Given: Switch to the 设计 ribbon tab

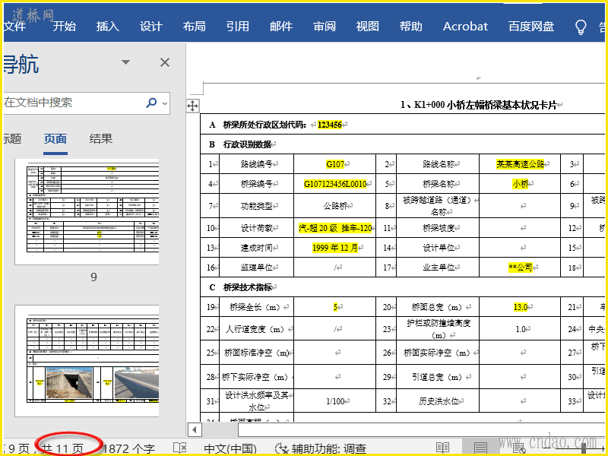Looking at the screenshot, I should coord(150,27).
